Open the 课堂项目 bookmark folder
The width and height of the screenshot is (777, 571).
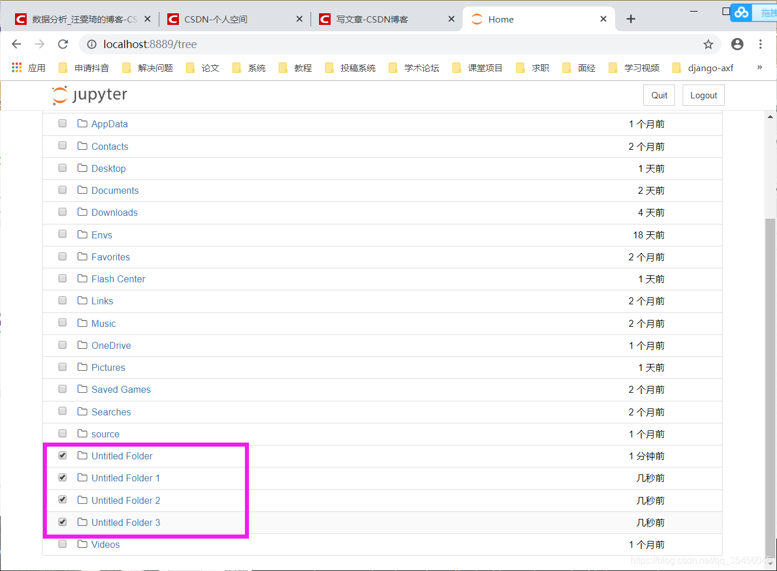point(478,68)
